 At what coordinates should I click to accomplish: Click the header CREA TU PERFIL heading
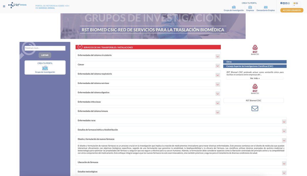point(249,3)
